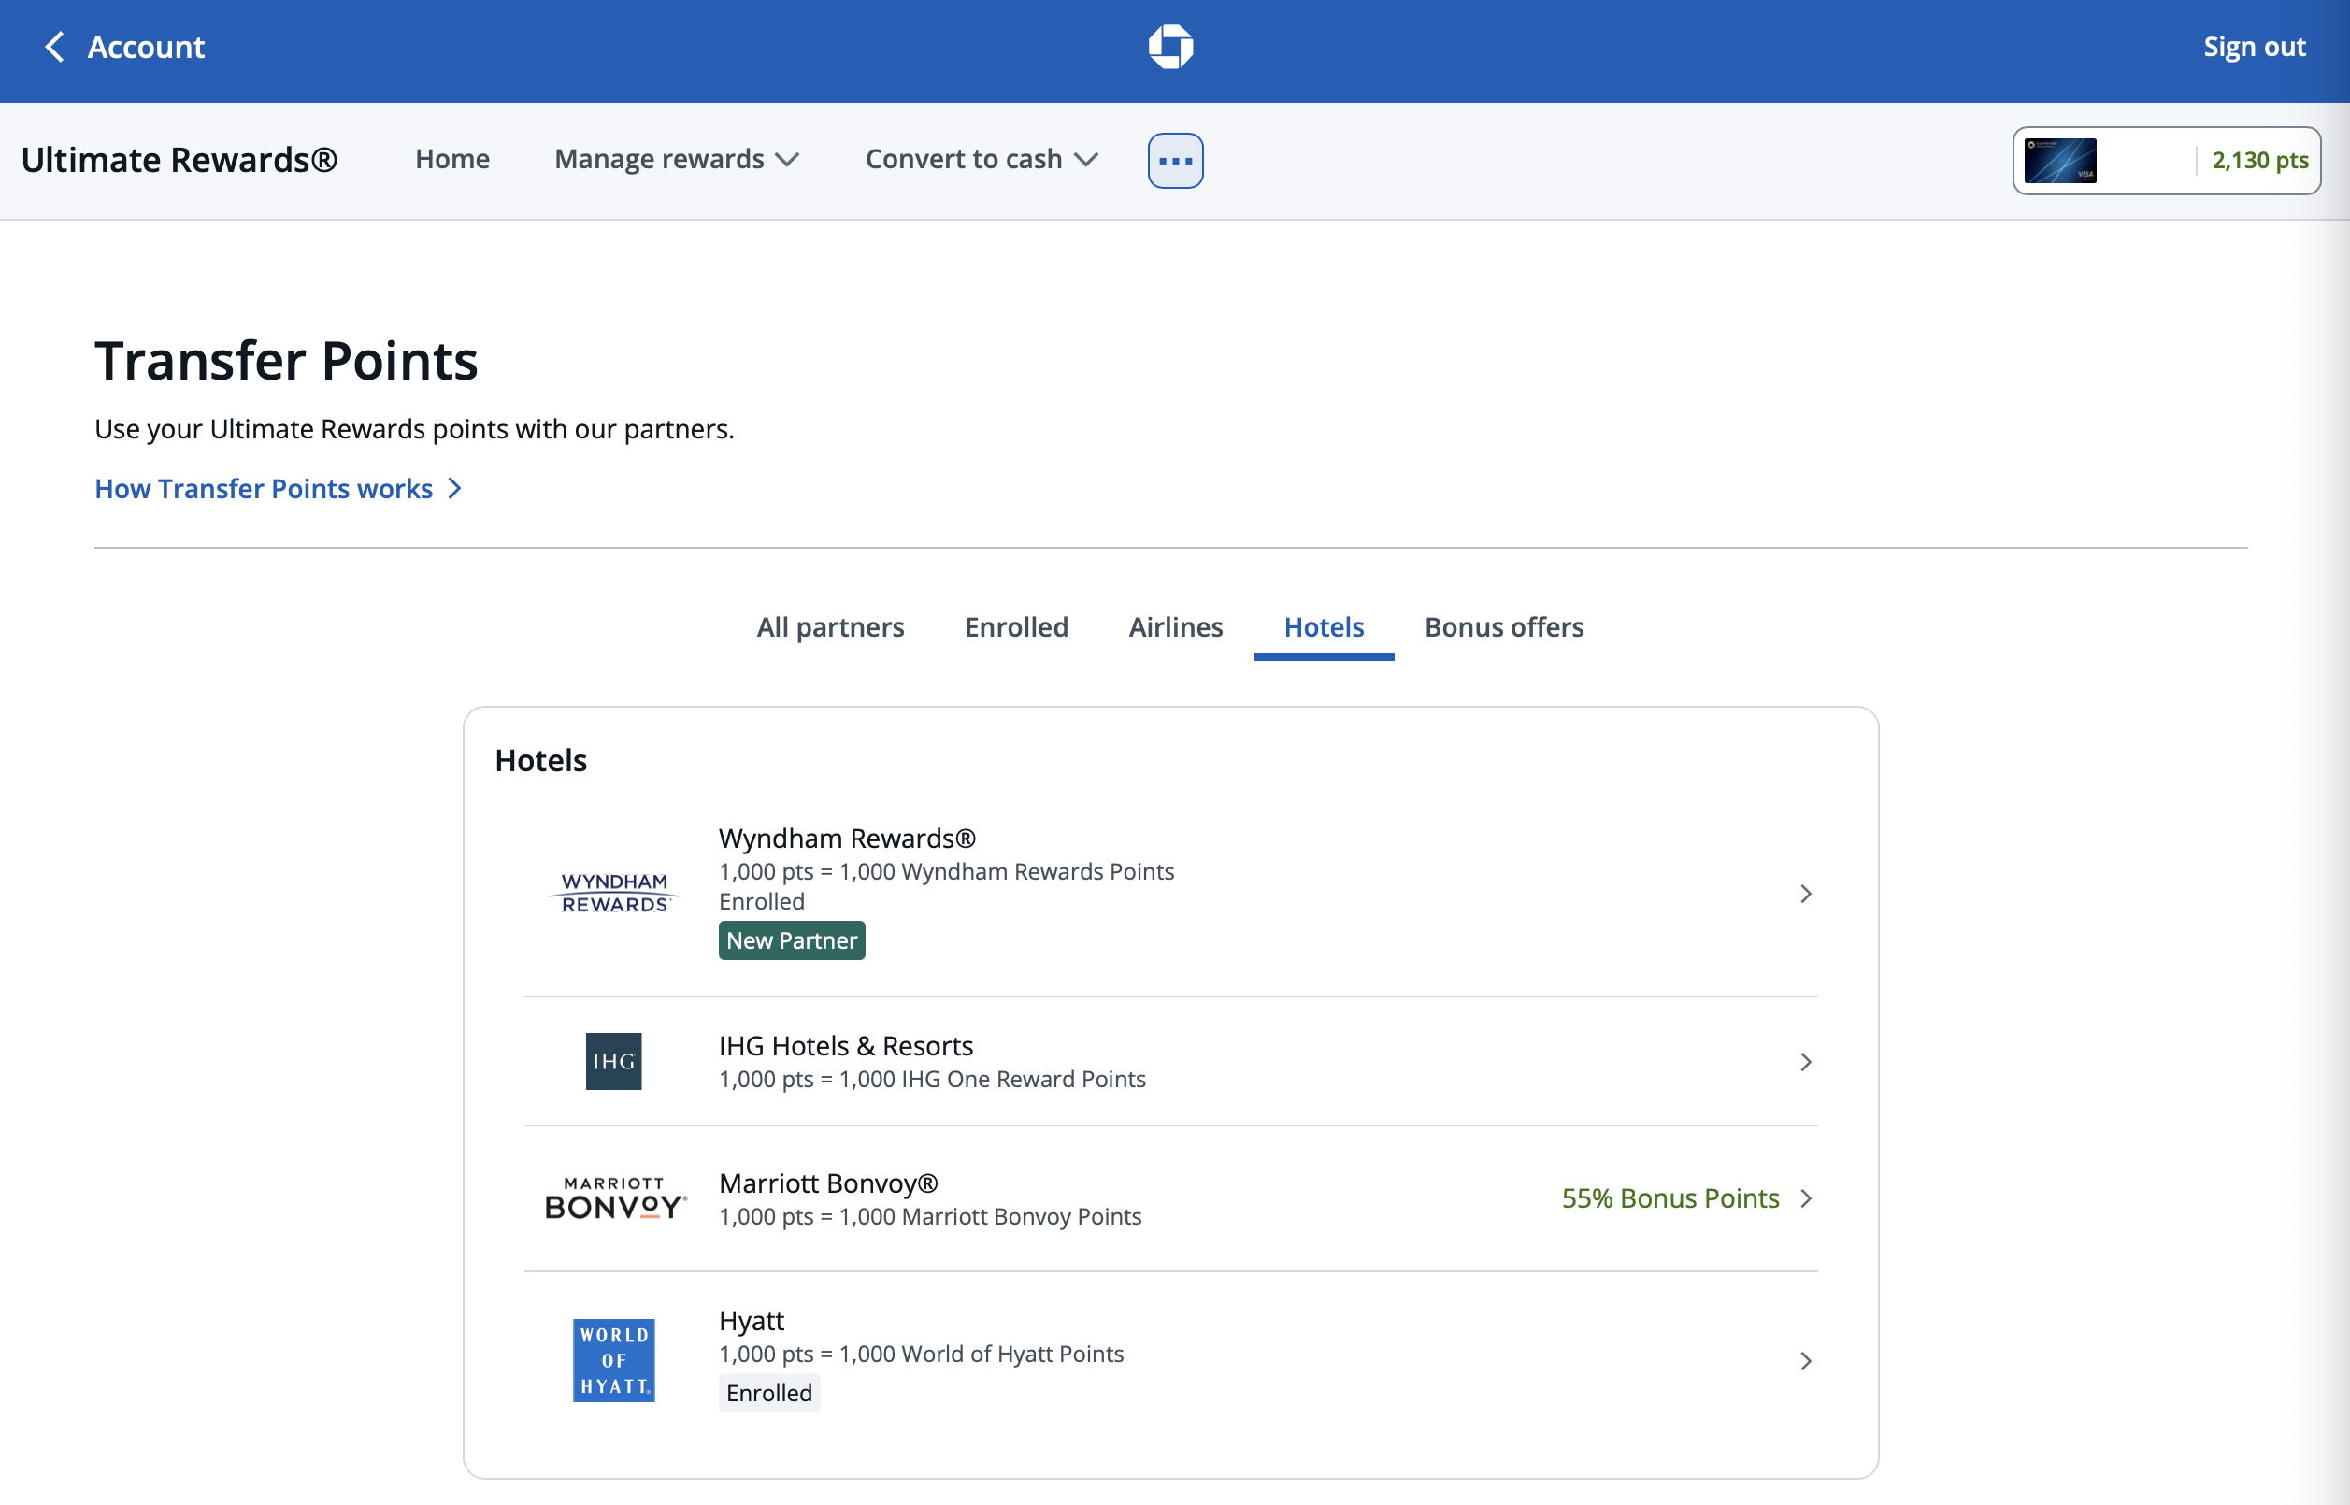Viewport: 2350px width, 1505px height.
Task: Click the Hotels section heading in card
Action: coord(540,760)
